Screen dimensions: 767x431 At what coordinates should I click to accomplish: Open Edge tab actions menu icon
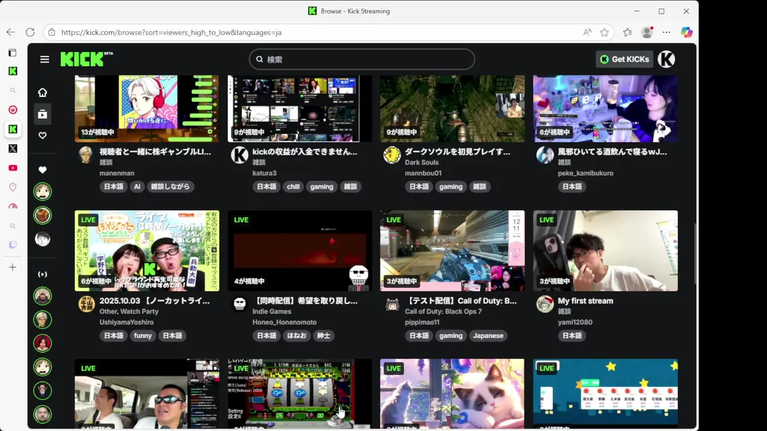tap(13, 53)
